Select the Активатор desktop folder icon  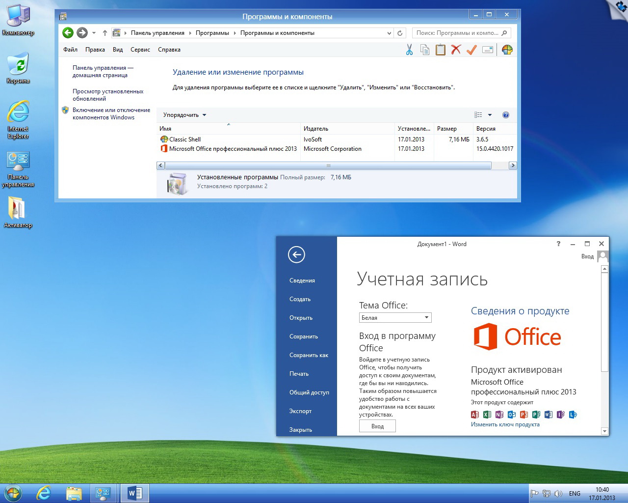point(18,212)
